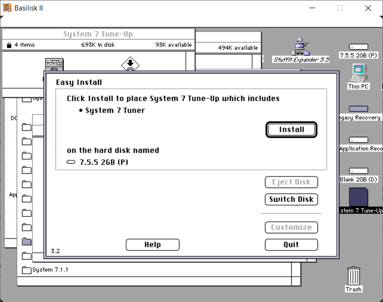
Task: Select the System 7 Tune-Up floppy icon
Action: pyautogui.click(x=358, y=197)
